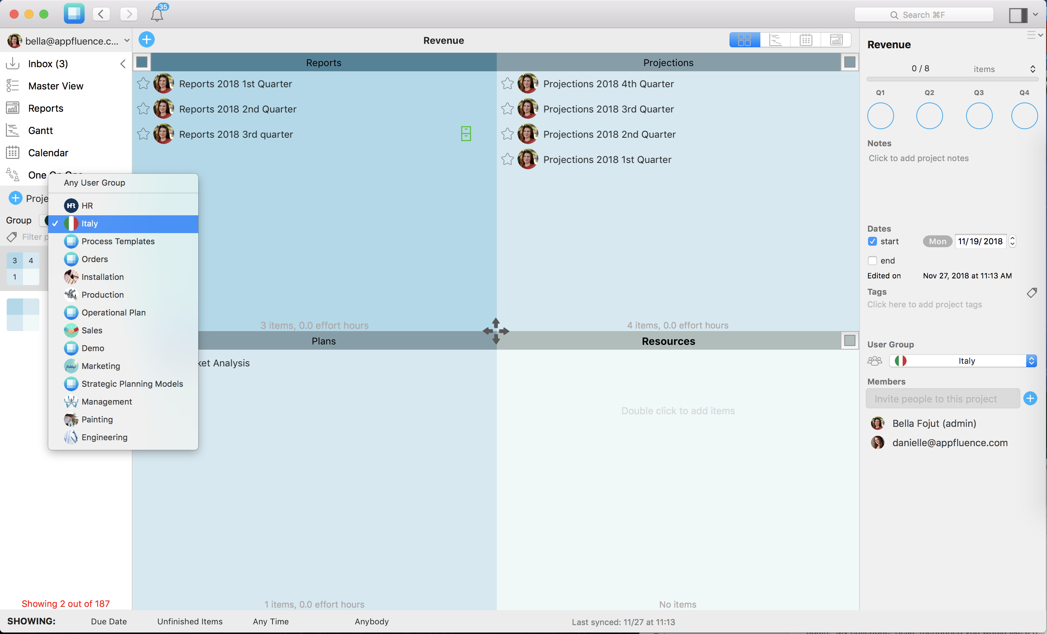Switch the project to chart view layout
This screenshot has width=1047, height=634.
(x=836, y=39)
